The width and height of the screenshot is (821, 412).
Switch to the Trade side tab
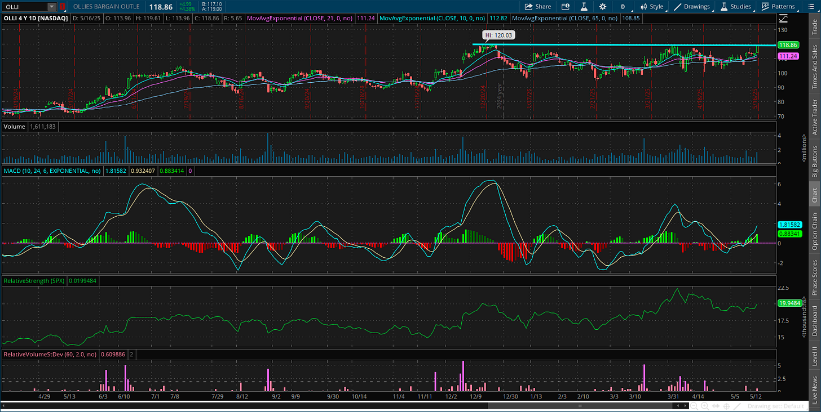[814, 26]
